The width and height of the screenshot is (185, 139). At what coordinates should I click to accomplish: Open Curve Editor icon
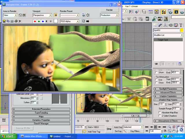pyautogui.click(x=150, y=12)
